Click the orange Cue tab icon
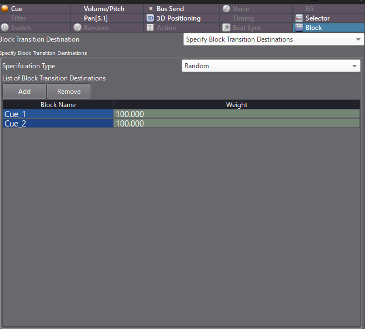The height and width of the screenshot is (329, 365). (x=5, y=9)
